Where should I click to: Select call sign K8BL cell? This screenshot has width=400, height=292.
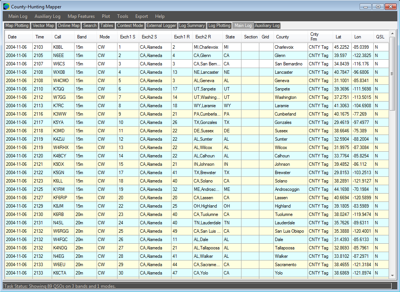point(63,47)
